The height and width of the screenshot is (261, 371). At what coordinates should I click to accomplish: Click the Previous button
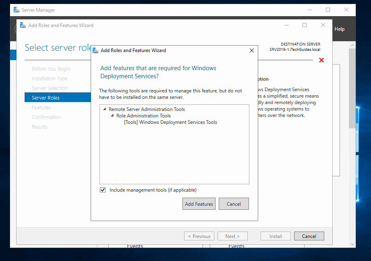click(x=199, y=236)
